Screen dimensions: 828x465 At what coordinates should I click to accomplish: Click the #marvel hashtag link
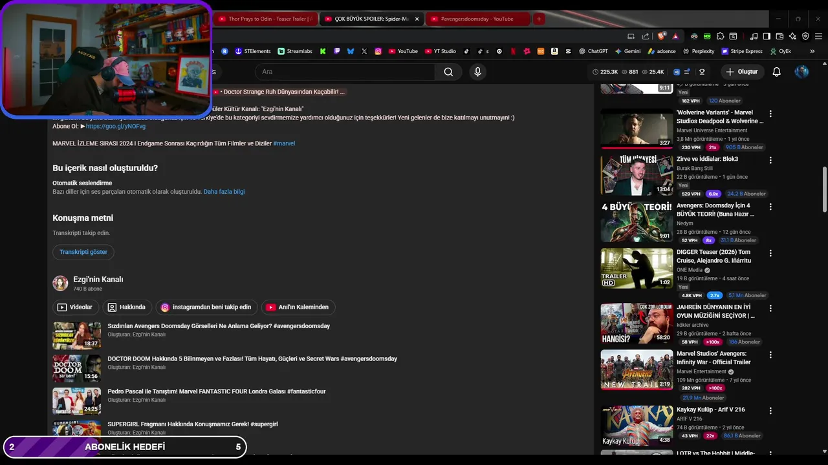(284, 143)
